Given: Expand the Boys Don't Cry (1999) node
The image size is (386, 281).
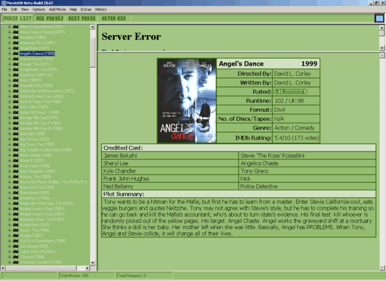Looking at the screenshot, I should pos(9,188).
